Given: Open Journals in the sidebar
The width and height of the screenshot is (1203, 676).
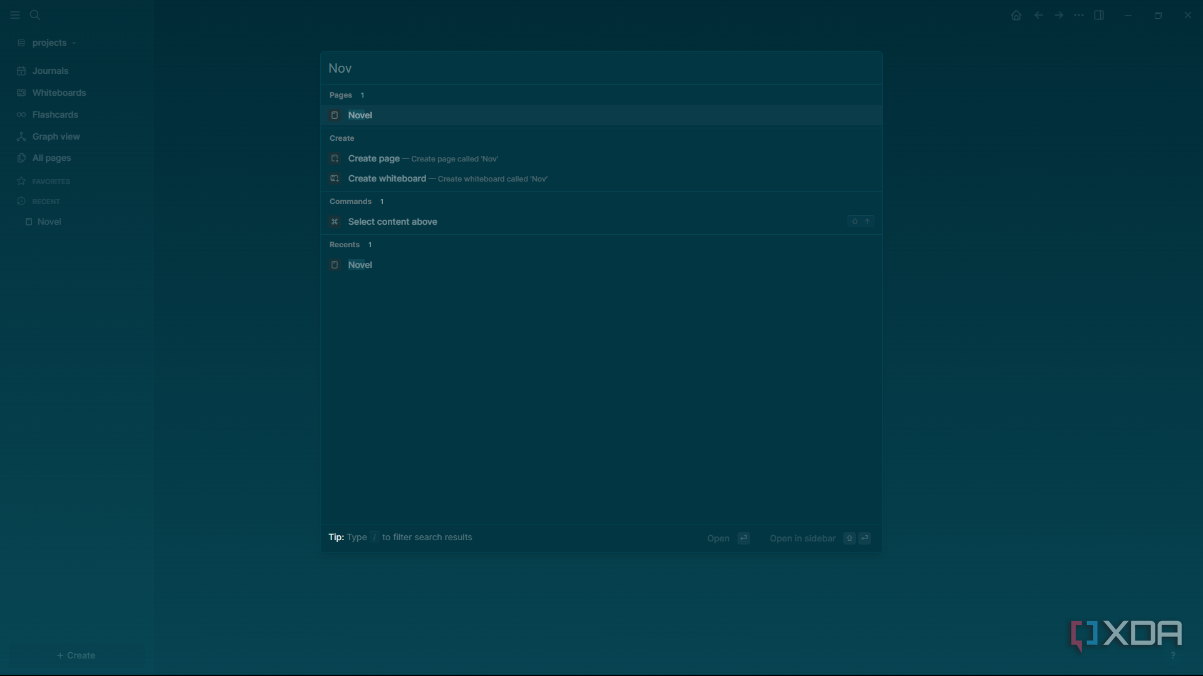Looking at the screenshot, I should (50, 71).
